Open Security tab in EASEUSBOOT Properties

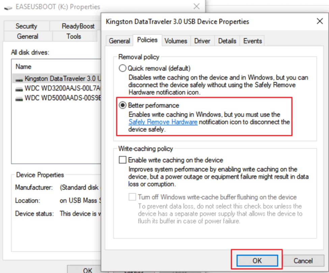pyautogui.click(x=26, y=26)
